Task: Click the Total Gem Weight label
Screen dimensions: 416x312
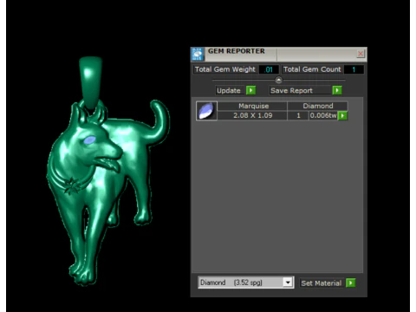Action: point(225,69)
